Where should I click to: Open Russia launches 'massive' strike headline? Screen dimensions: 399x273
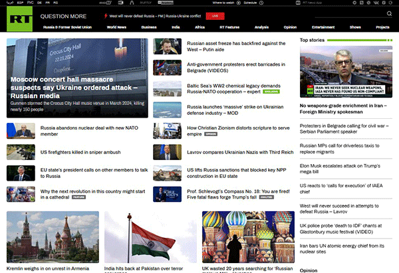235,110
